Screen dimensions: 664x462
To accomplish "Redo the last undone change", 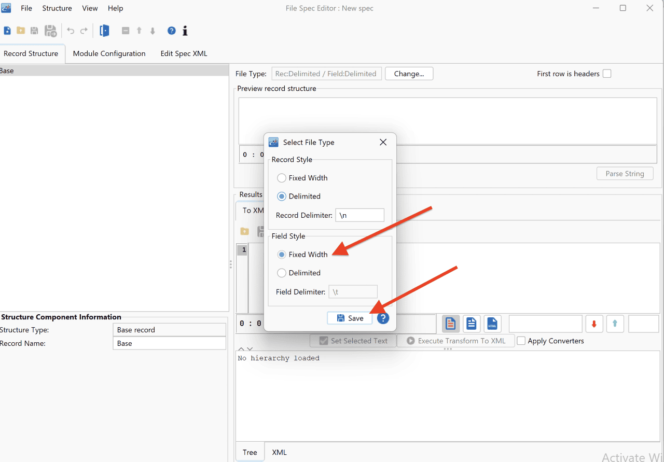I will (x=84, y=31).
